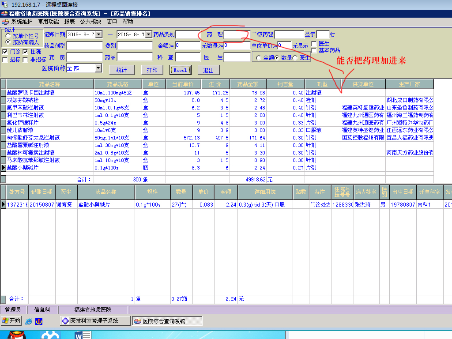Toggle the 门诊 checkbox
The image size is (452, 339).
(x=5, y=52)
